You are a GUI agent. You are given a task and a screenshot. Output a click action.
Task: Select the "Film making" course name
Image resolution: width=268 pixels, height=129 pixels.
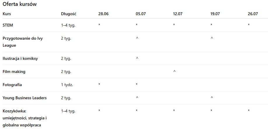[x=14, y=72]
